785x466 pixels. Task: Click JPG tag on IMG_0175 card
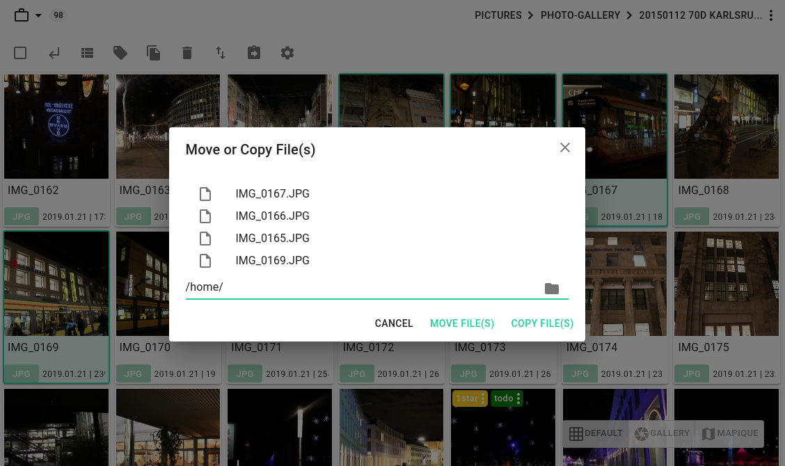coord(692,374)
